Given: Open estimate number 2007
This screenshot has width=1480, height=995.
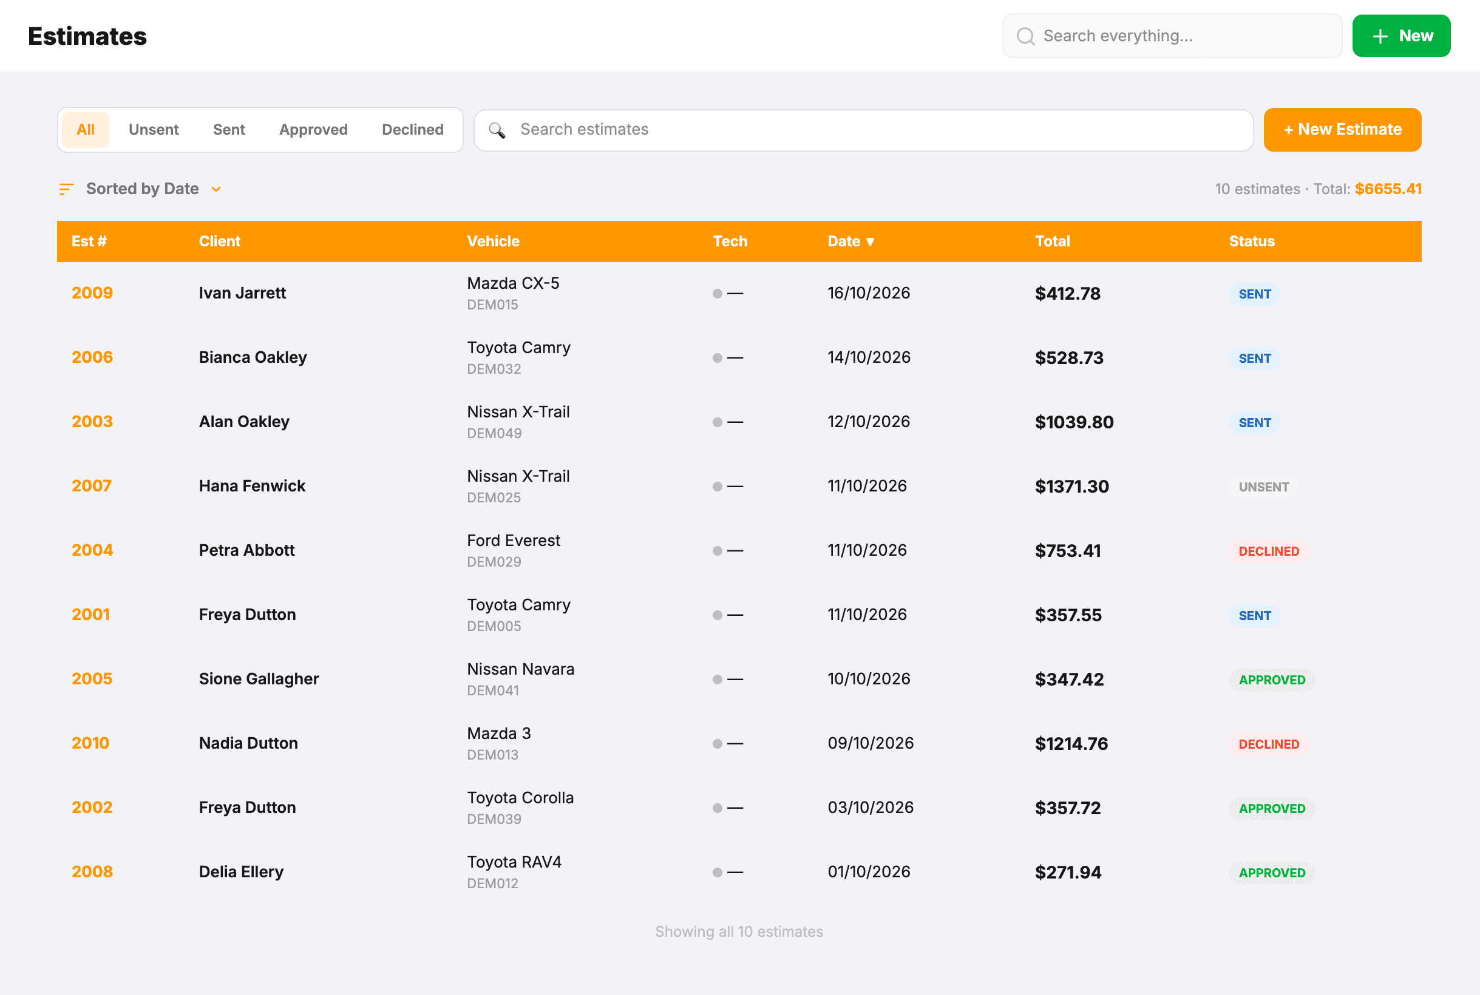Looking at the screenshot, I should [92, 486].
